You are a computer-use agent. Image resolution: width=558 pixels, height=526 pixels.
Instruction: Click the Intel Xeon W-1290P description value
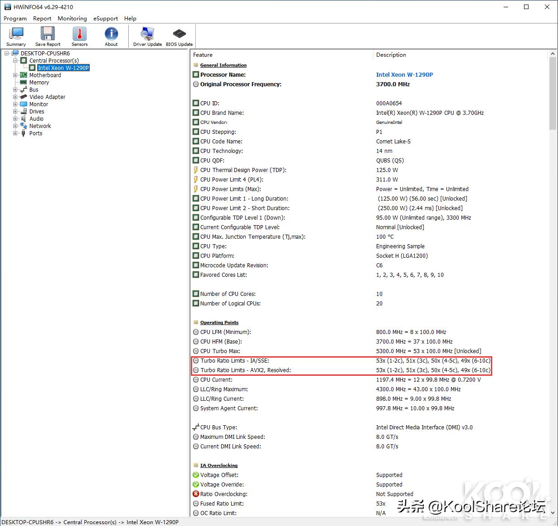click(x=404, y=75)
